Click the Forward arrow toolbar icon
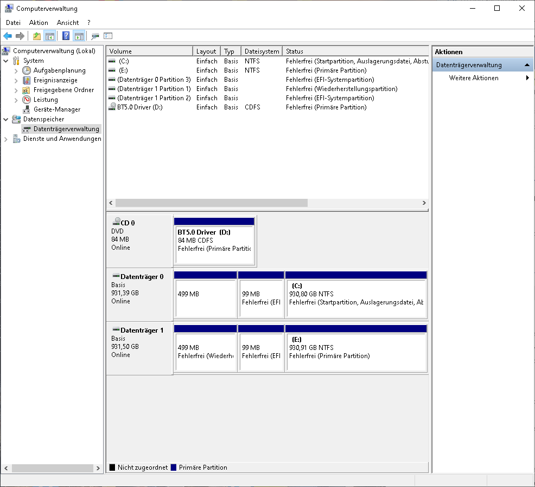The width and height of the screenshot is (535, 487). 20,36
